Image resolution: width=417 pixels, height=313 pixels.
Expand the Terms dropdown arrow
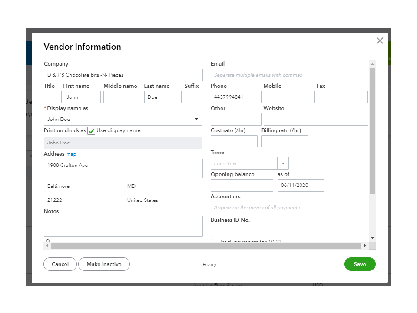(283, 163)
